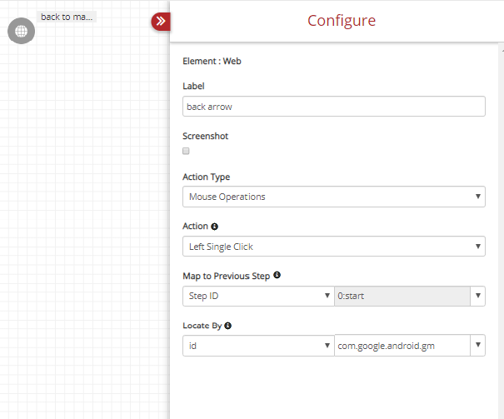
Task: Select the Web globe element on canvas
Action: coord(21,31)
